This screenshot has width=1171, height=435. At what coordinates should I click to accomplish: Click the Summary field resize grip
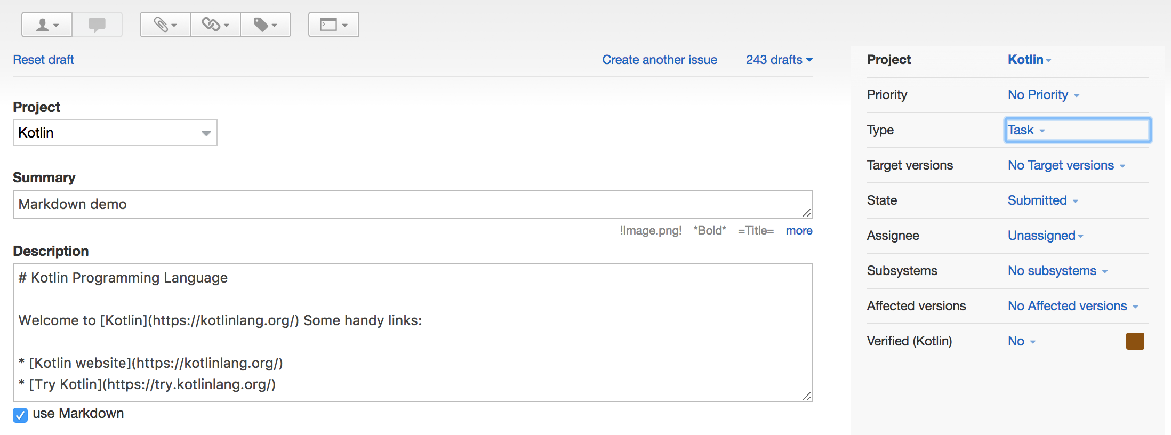pos(807,213)
